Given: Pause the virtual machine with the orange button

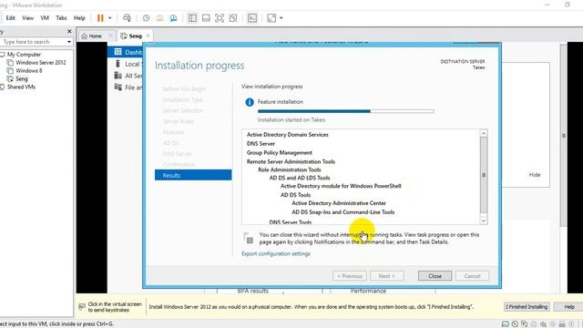Looking at the screenshot, I should [x=100, y=18].
